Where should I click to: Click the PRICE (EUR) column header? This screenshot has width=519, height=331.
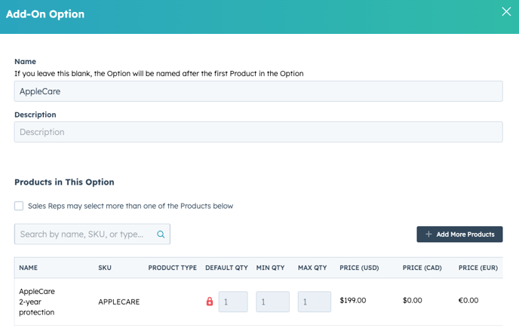[478, 268]
